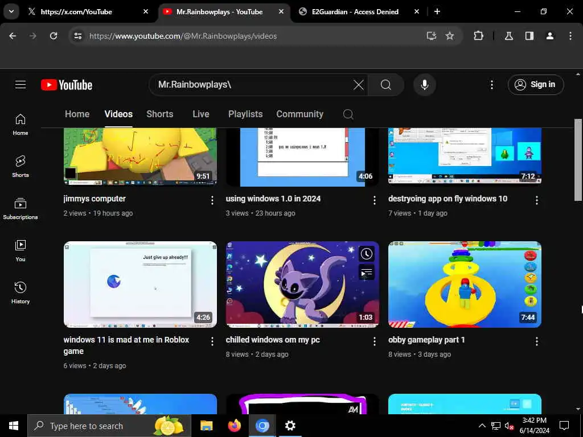Open the windows 11 is mad thumbnail
This screenshot has height=437, width=583.
(x=140, y=285)
